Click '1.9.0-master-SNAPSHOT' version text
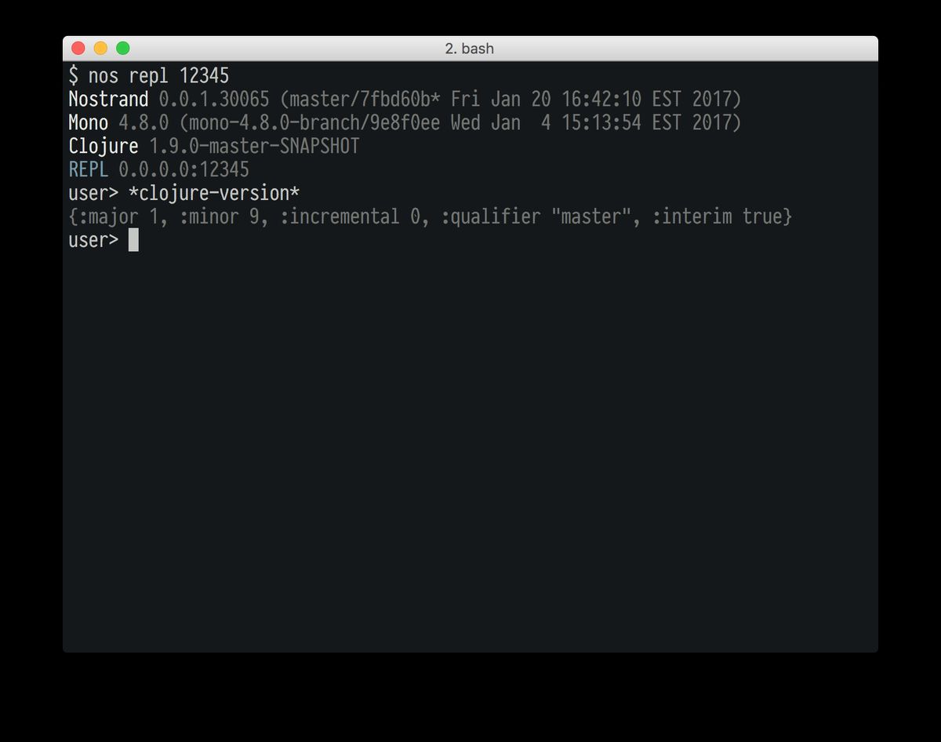This screenshot has width=941, height=742. point(254,147)
